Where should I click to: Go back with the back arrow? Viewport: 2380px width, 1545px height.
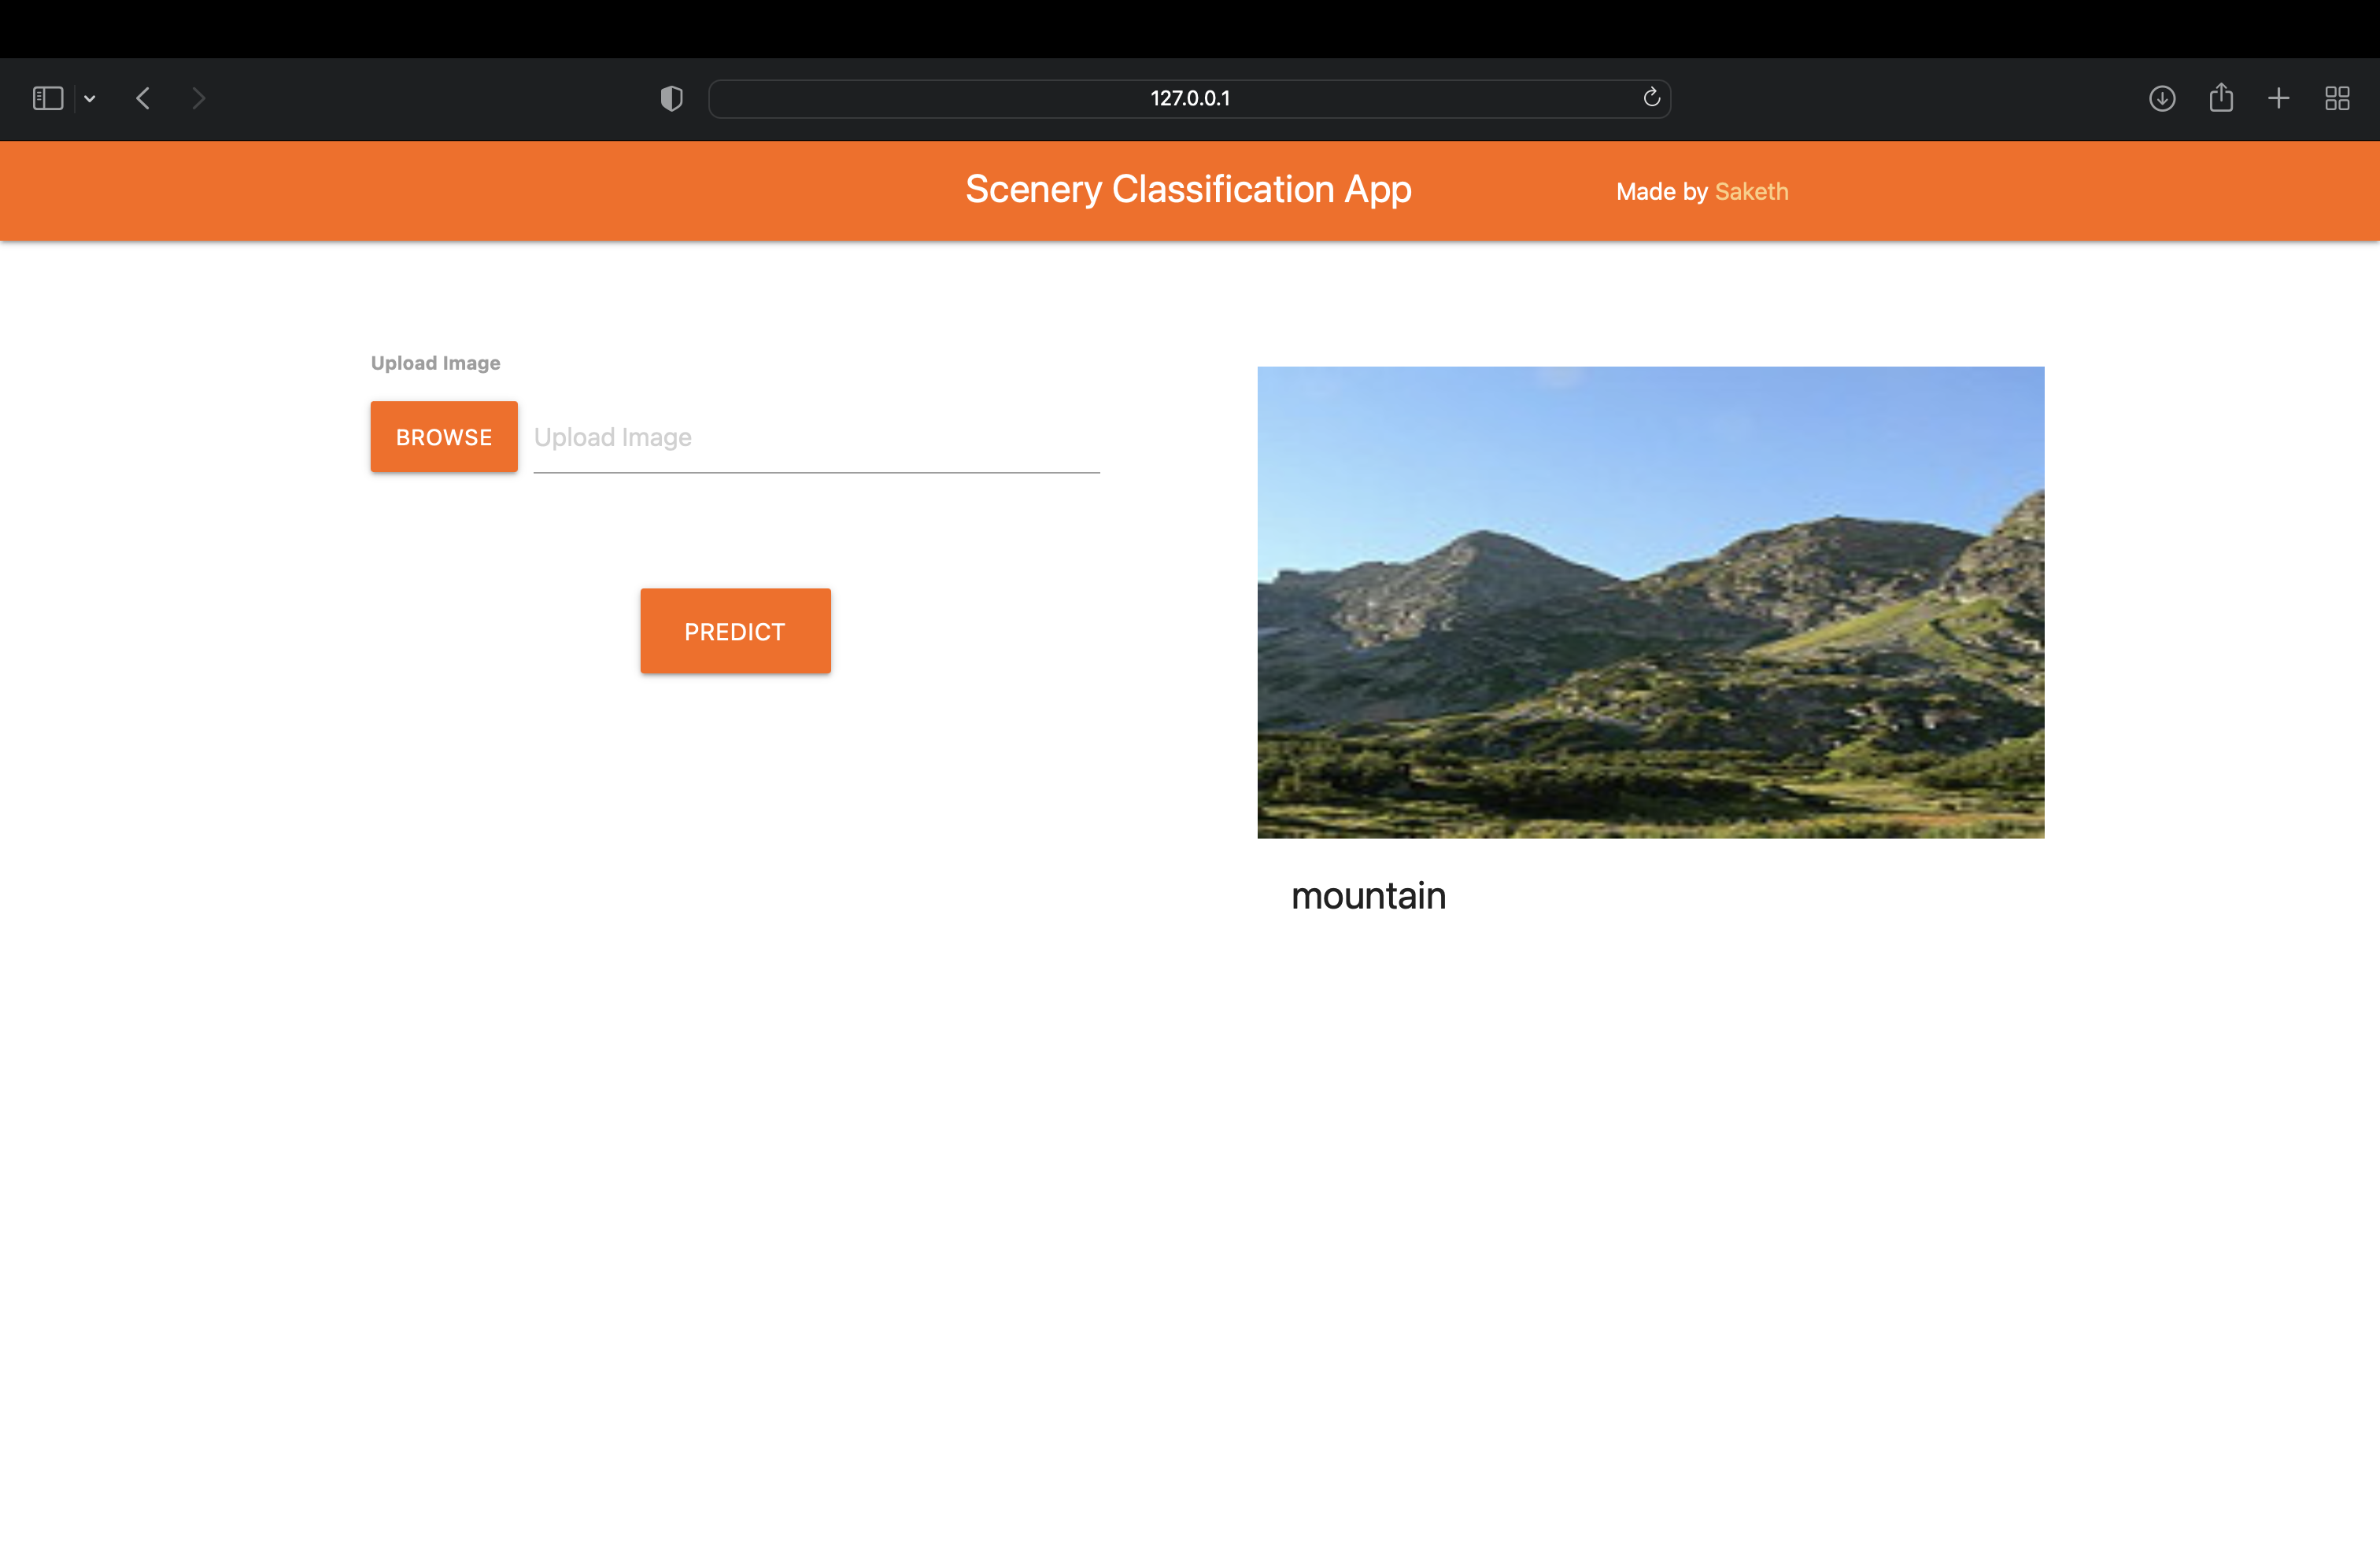[143, 98]
